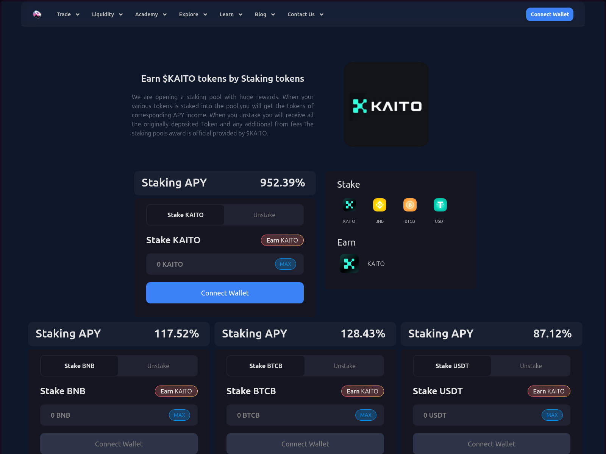Open the Contact Us menu
The width and height of the screenshot is (606, 454).
pos(301,14)
